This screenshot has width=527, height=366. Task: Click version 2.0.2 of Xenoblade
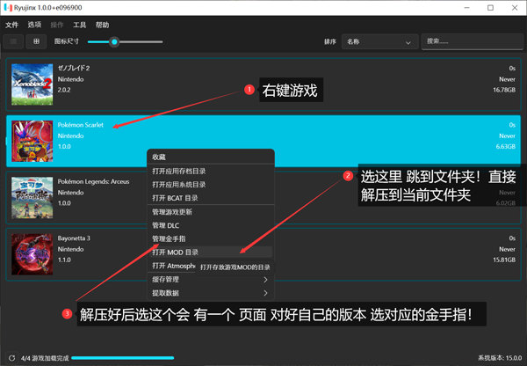pos(64,90)
